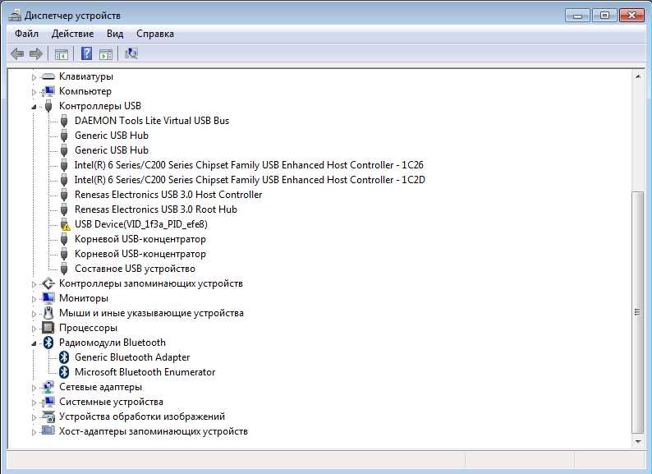The height and width of the screenshot is (474, 652).
Task: Collapse the Радиомодули Bluetooth node
Action: (x=34, y=343)
